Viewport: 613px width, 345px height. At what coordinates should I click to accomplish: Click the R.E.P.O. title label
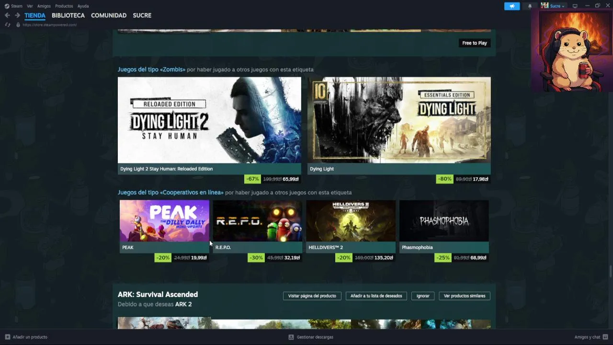point(223,247)
